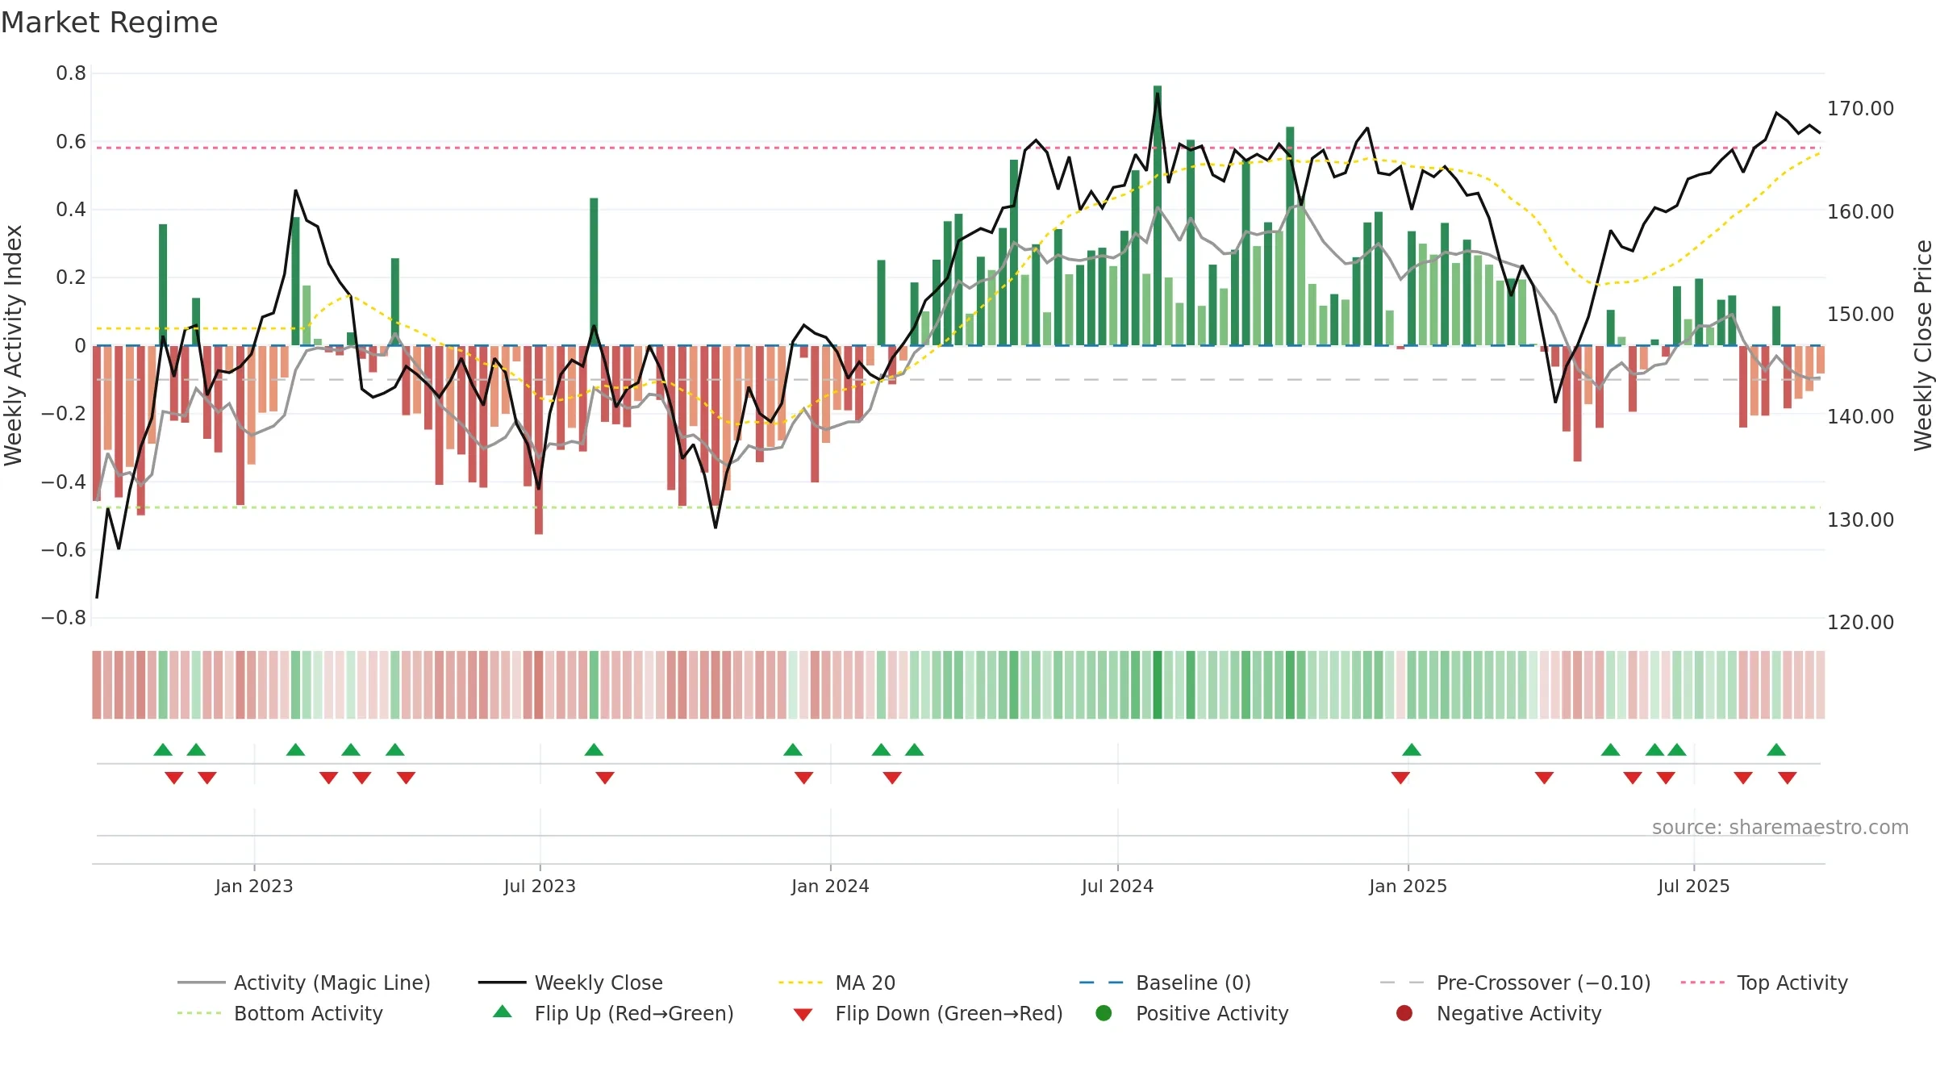
Task: Click the −0.6 left axis tick label
Action: coord(64,550)
